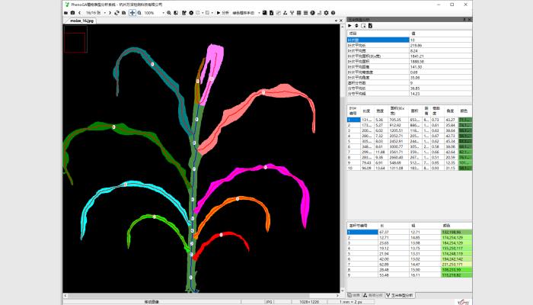Open settings via the gear icon
The height and width of the screenshot is (305, 533).
[x=327, y=13]
